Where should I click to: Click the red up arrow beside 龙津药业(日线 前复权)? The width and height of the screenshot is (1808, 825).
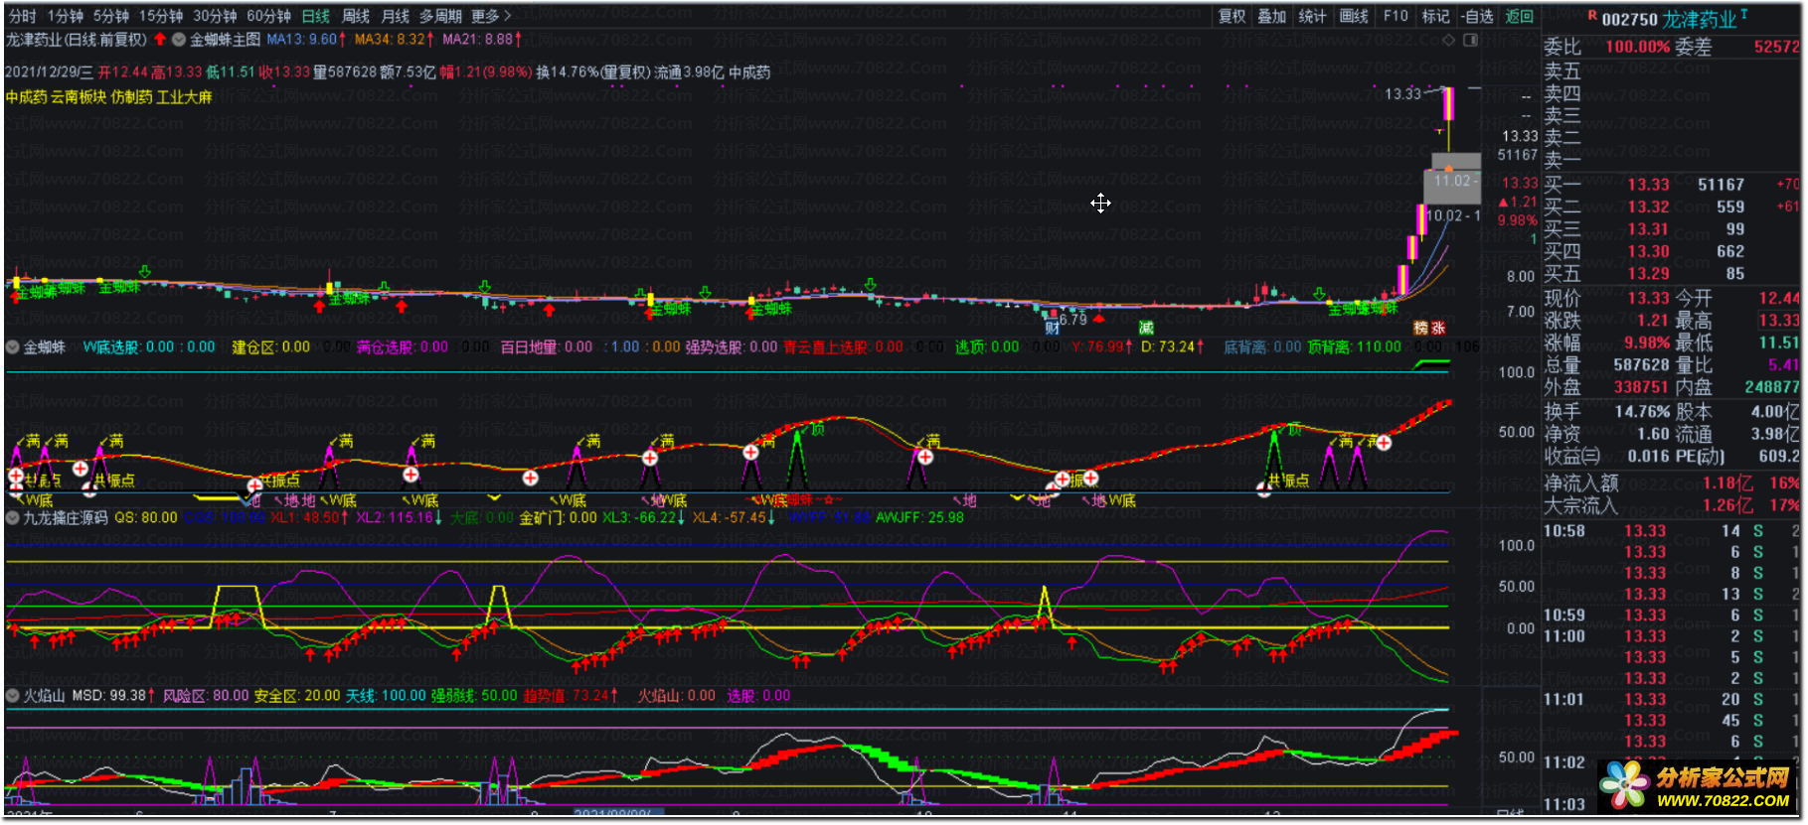click(x=160, y=40)
